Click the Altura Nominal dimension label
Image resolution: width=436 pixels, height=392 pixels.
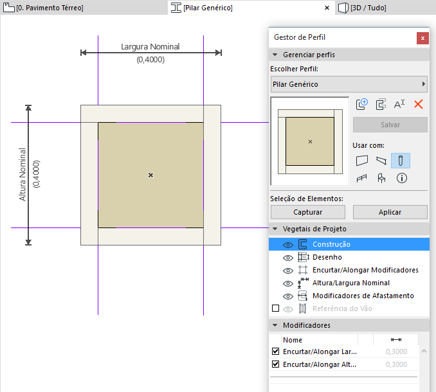pos(23,174)
